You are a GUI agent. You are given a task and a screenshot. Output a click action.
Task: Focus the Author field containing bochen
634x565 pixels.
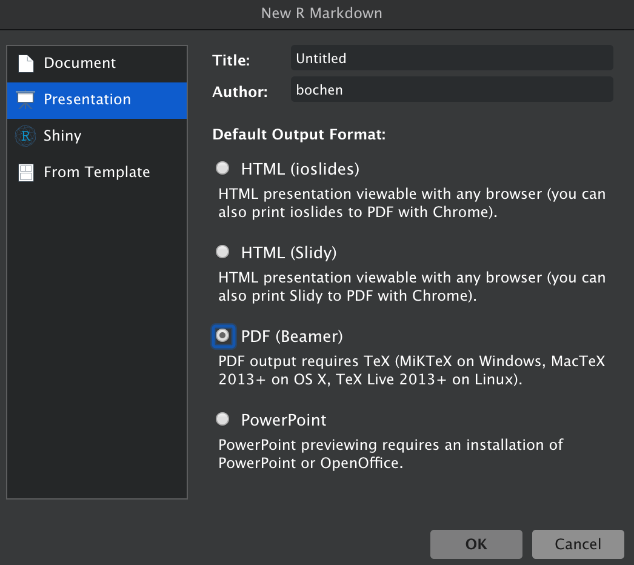click(452, 90)
